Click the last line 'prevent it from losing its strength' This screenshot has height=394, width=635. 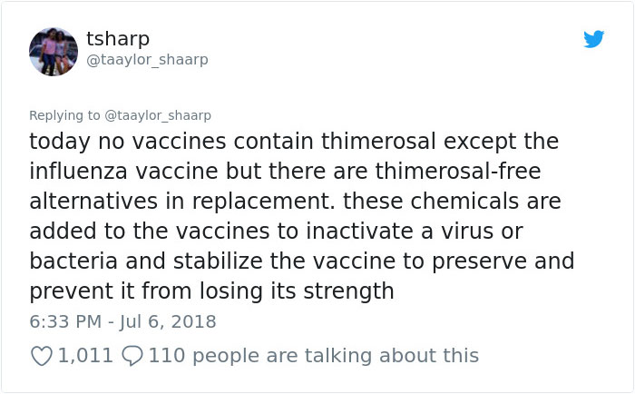pos(211,291)
